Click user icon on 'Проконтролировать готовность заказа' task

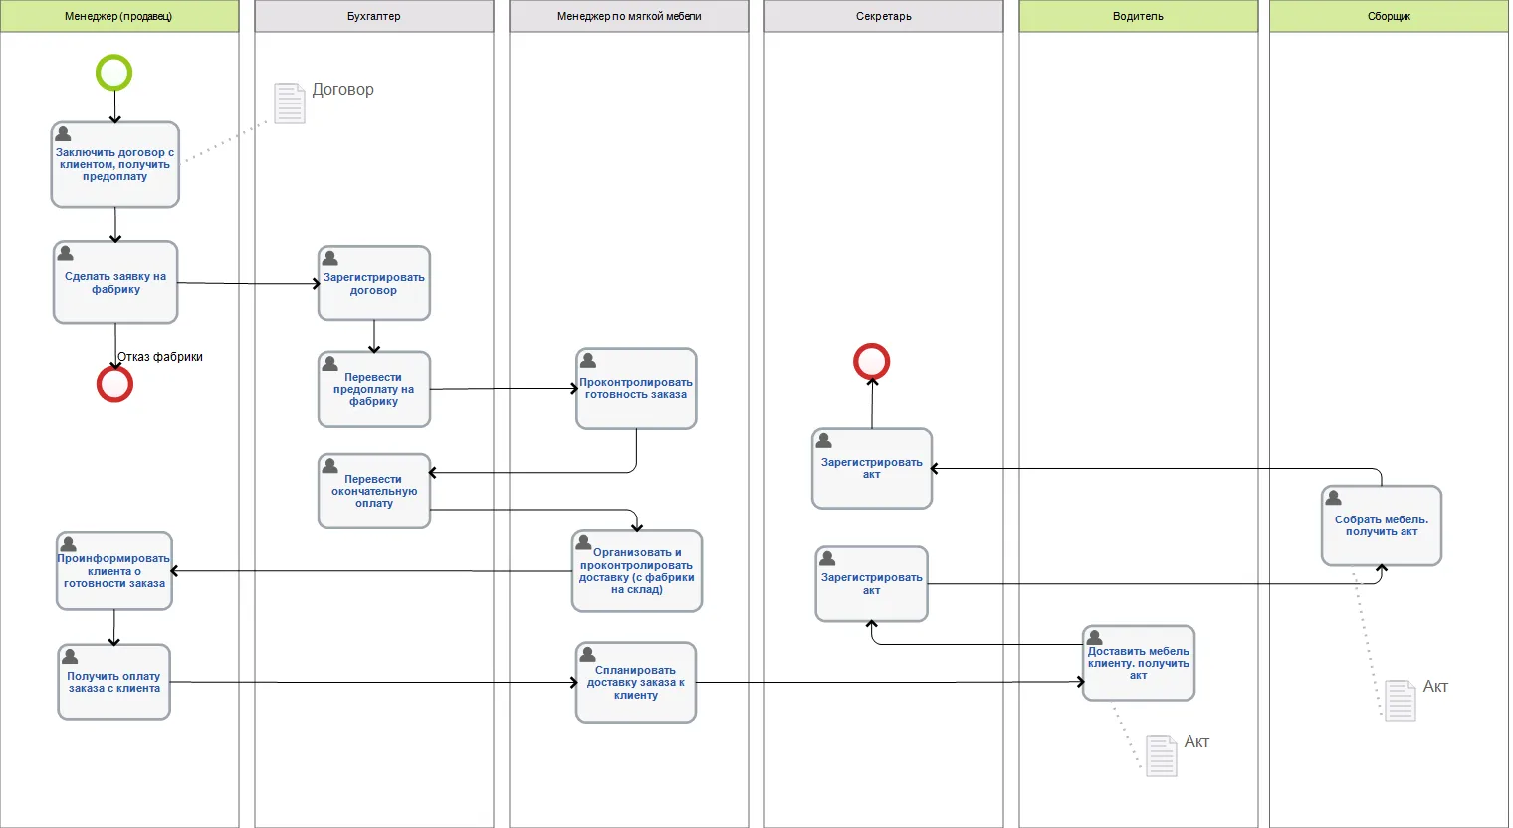(588, 361)
